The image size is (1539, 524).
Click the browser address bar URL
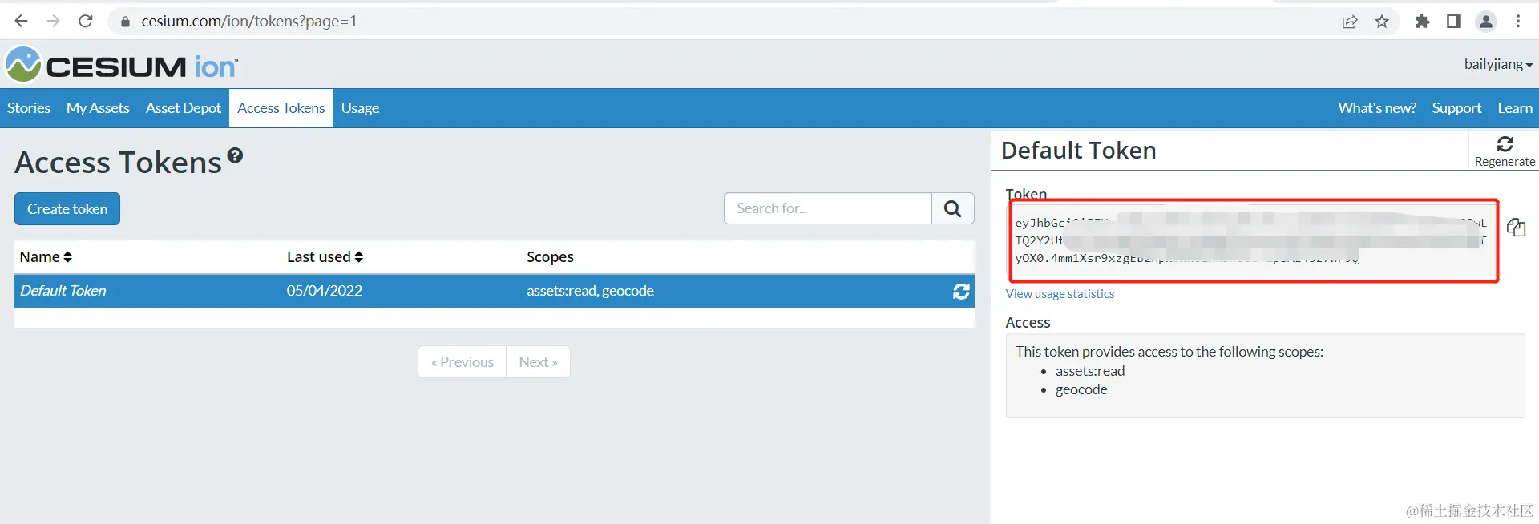pyautogui.click(x=248, y=22)
